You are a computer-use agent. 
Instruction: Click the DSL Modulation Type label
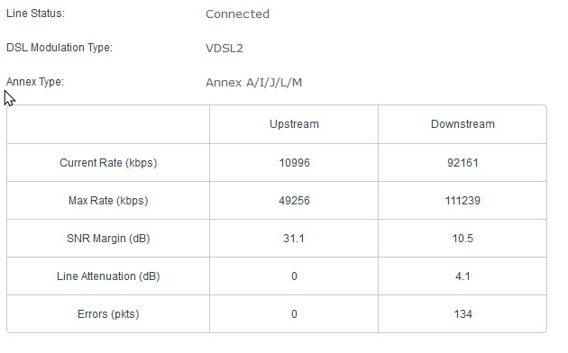coord(60,48)
